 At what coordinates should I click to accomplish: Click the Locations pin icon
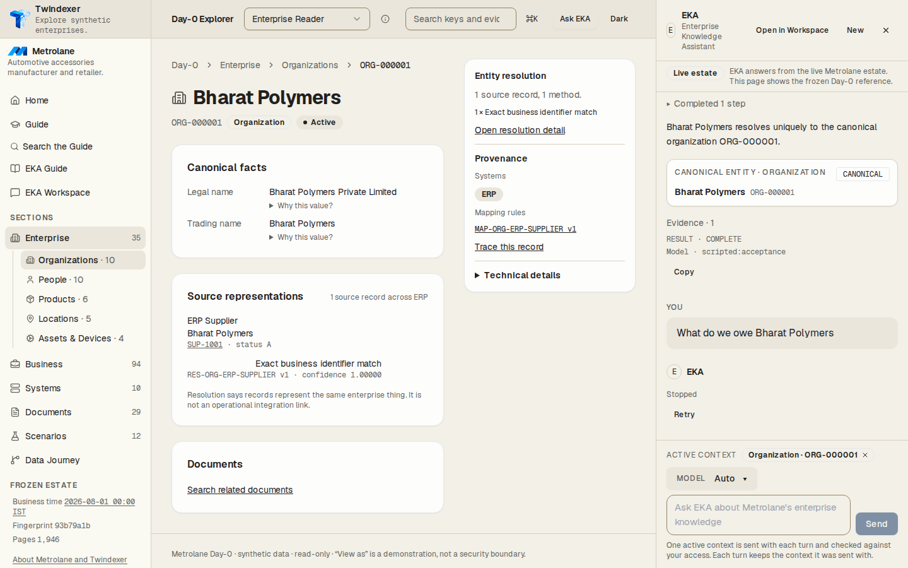click(30, 319)
